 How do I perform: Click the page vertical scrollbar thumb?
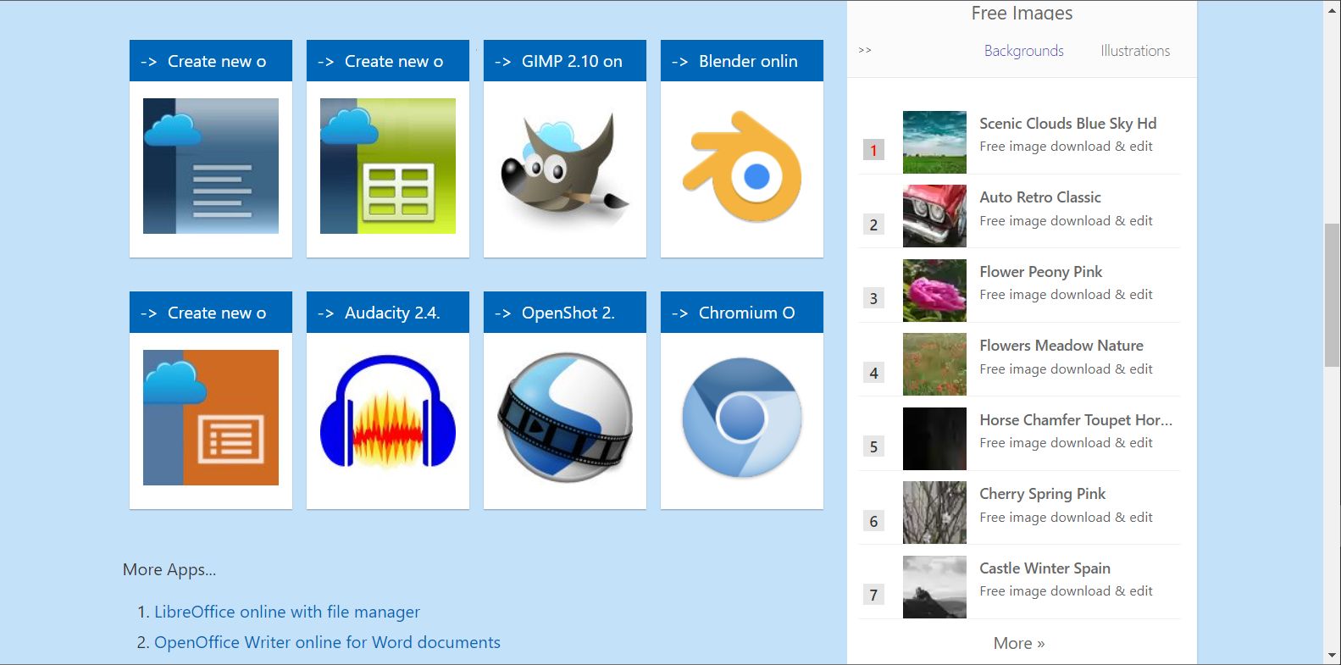tap(1332, 295)
